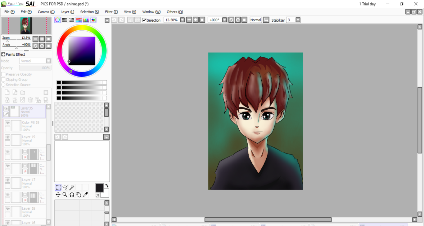Open the blending Mode dropdown

[x=48, y=61]
